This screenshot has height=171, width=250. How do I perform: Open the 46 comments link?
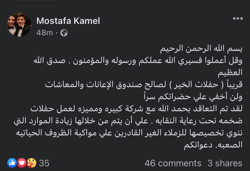point(173,163)
